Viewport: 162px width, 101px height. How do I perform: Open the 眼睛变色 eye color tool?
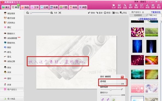click(x=10, y=43)
